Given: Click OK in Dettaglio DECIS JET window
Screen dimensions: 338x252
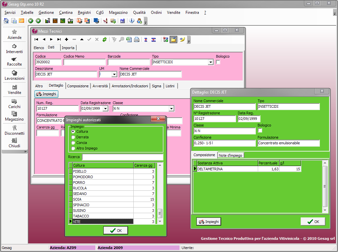Looking at the screenshot, I should pyautogui.click(x=313, y=222).
